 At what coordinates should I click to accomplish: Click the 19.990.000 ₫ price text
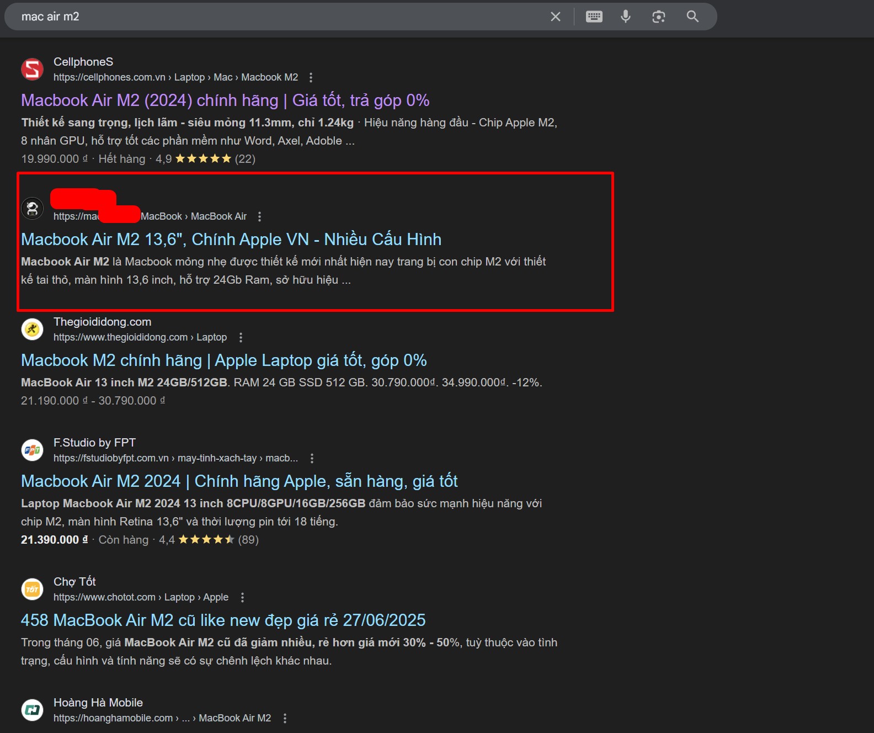(54, 159)
